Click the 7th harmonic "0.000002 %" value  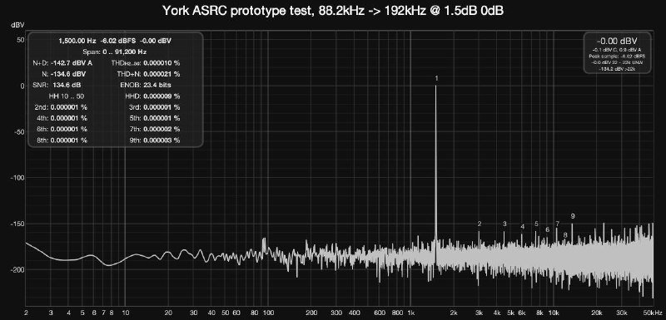coord(162,129)
